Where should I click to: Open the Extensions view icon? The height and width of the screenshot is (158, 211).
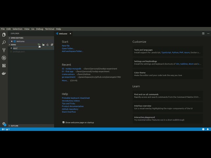tap(4, 66)
